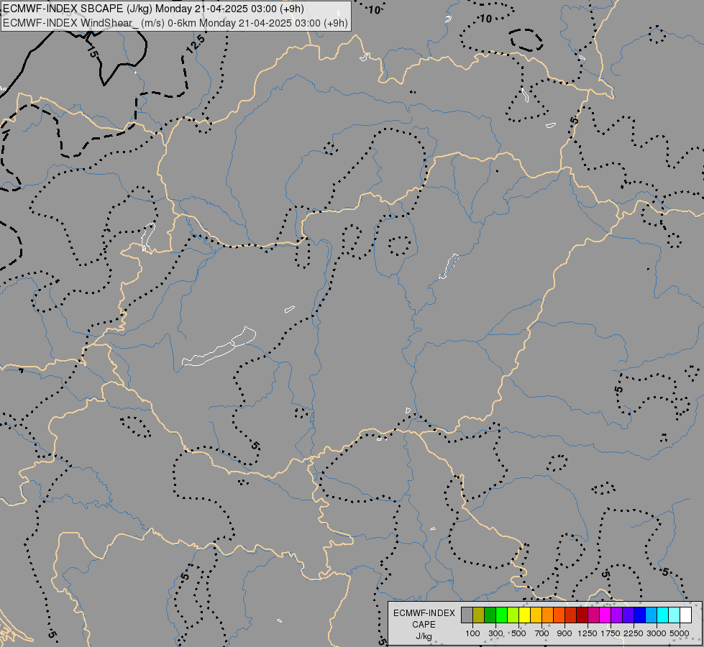704x647 pixels.
Task: Click the yellow-green CAPE legend swatch
Action: click(x=513, y=615)
